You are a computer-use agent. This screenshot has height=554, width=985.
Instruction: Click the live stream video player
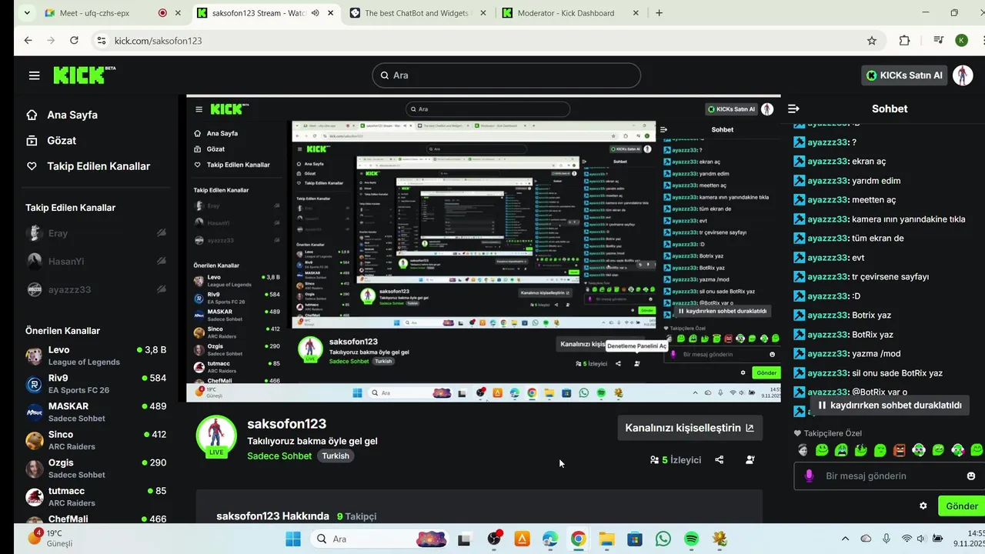[483, 249]
